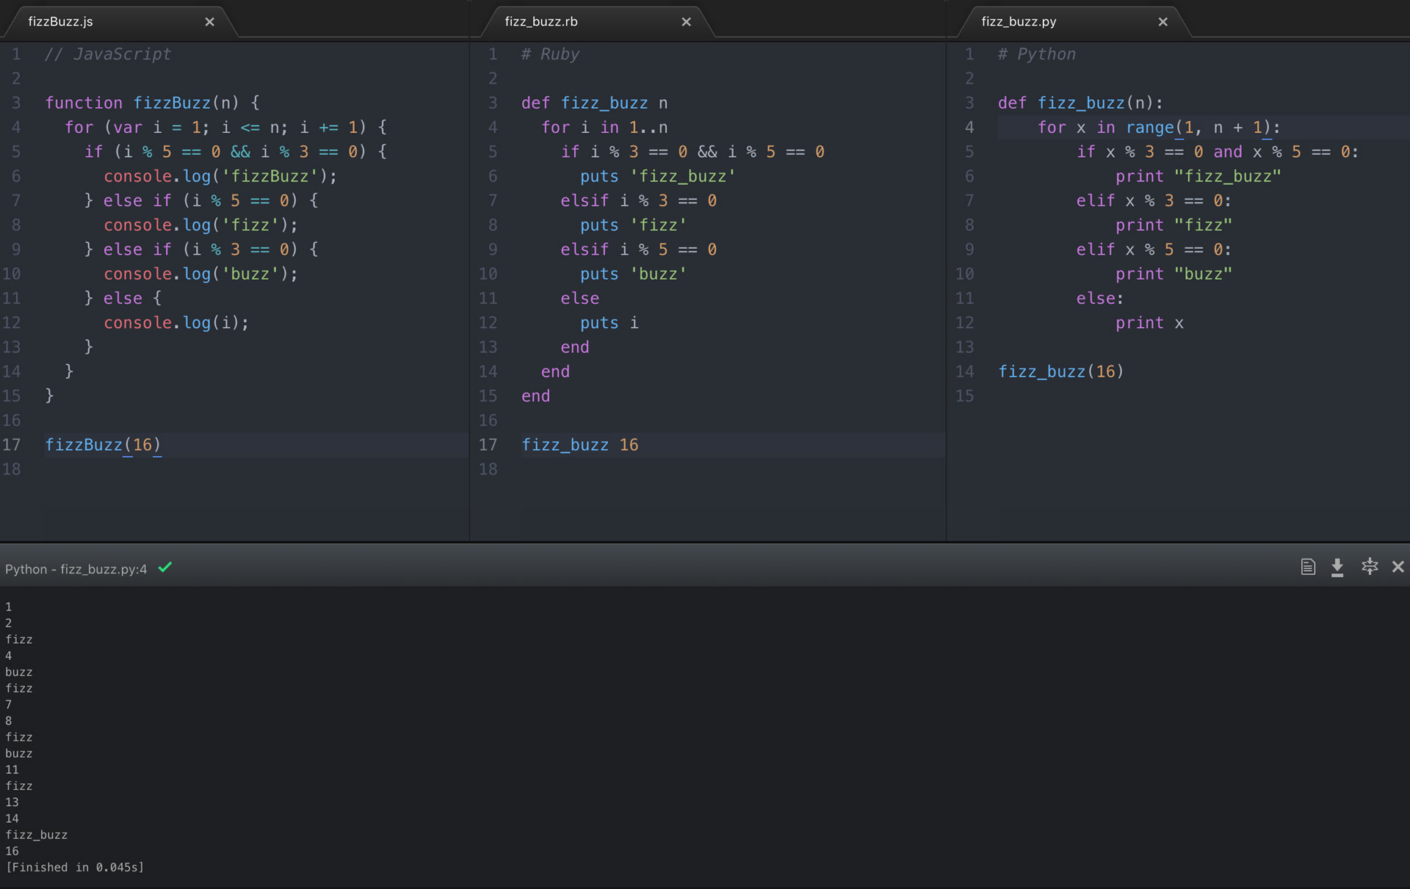The height and width of the screenshot is (889, 1410).
Task: Switch to the fizz_buzz.rb tab
Action: 541,22
